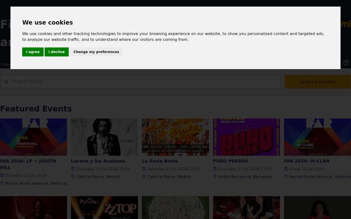Click the help question mark icon
The image size is (351, 219).
[x=346, y=63]
